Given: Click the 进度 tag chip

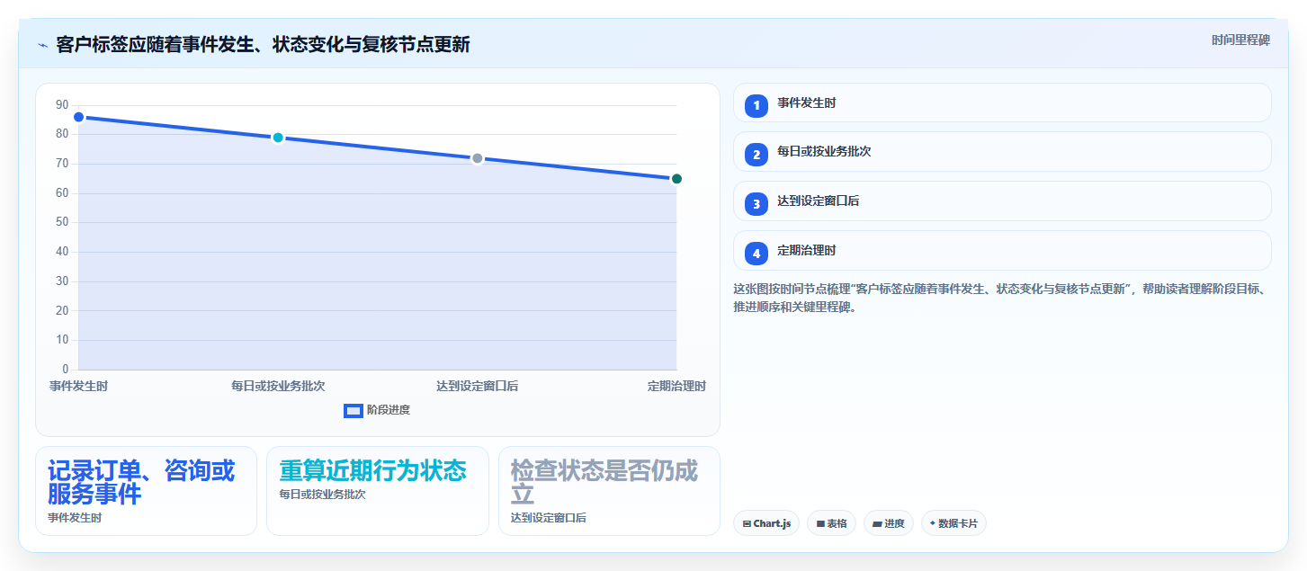Looking at the screenshot, I should (889, 523).
